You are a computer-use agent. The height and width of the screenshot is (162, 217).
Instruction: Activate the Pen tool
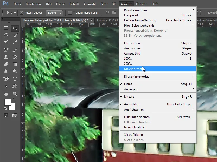[x=6, y=79]
